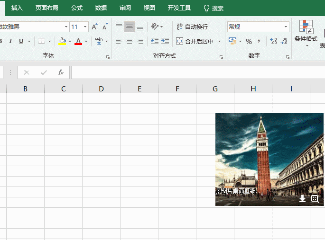Apply the red font color swatch

pyautogui.click(x=78, y=42)
